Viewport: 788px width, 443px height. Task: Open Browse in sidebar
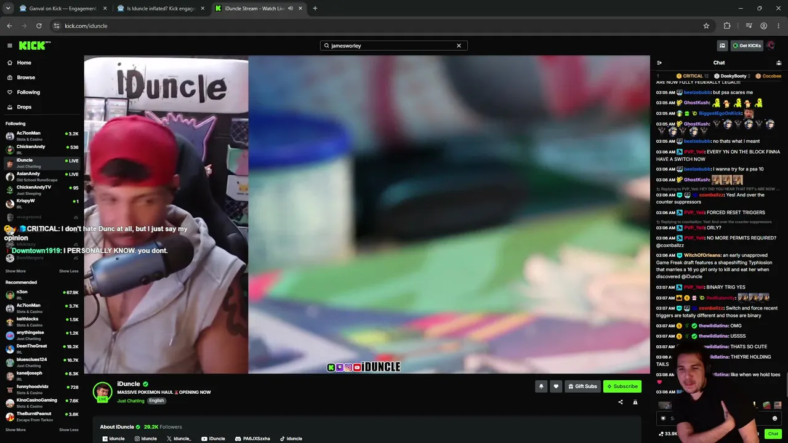pos(41,78)
